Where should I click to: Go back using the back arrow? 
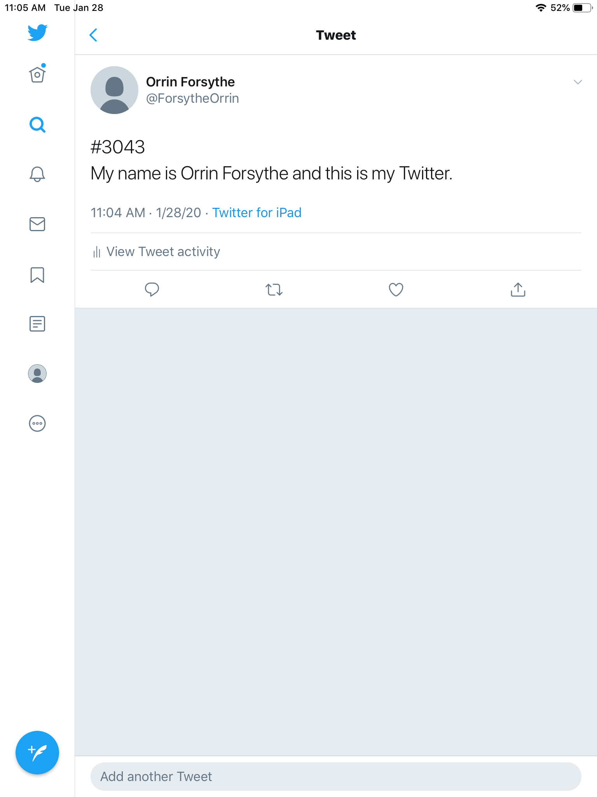pos(93,35)
